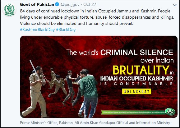This screenshot has height=128, width=180.
Task: Click the Facebook icon on the green banner
Action: tap(113, 112)
